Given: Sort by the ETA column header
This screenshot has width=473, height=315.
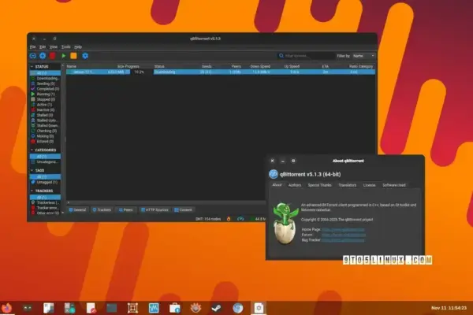Looking at the screenshot, I should 325,66.
